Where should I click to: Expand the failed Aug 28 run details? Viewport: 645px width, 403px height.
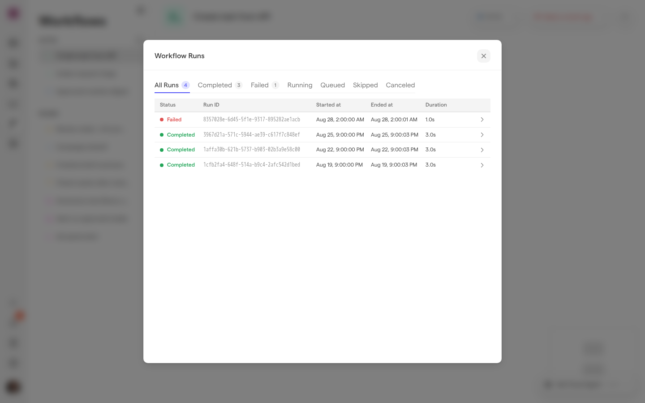[x=482, y=120]
